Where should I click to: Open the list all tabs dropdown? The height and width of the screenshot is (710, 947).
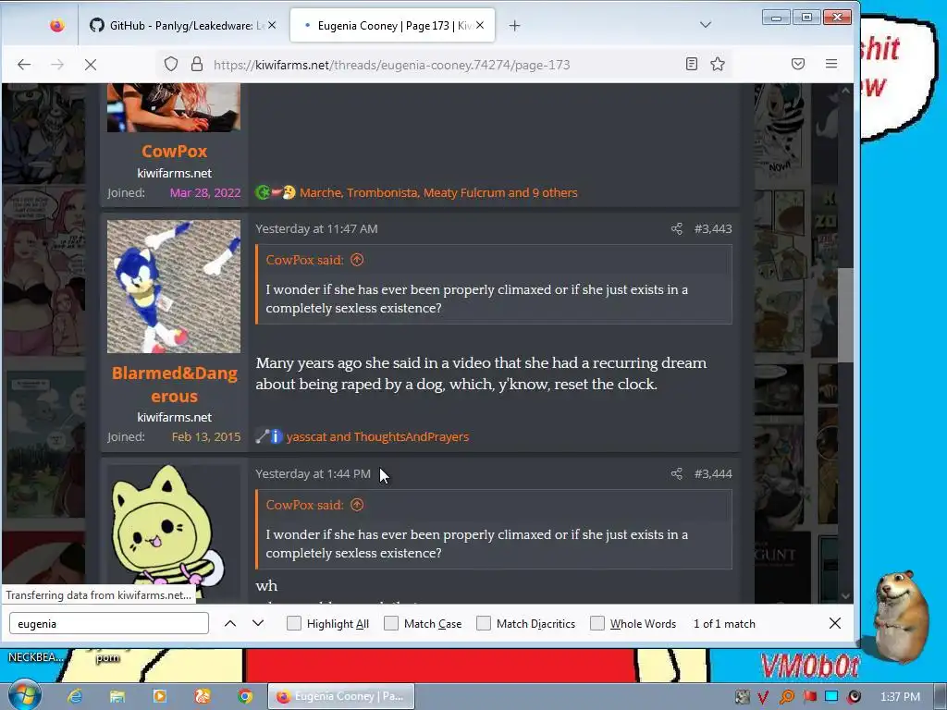(706, 25)
